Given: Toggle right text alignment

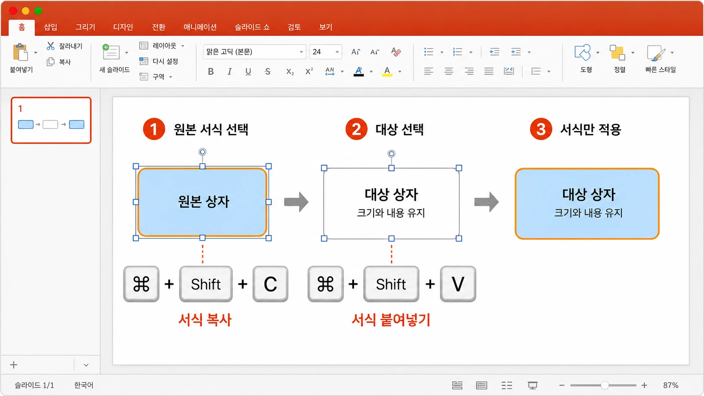Looking at the screenshot, I should 469,71.
